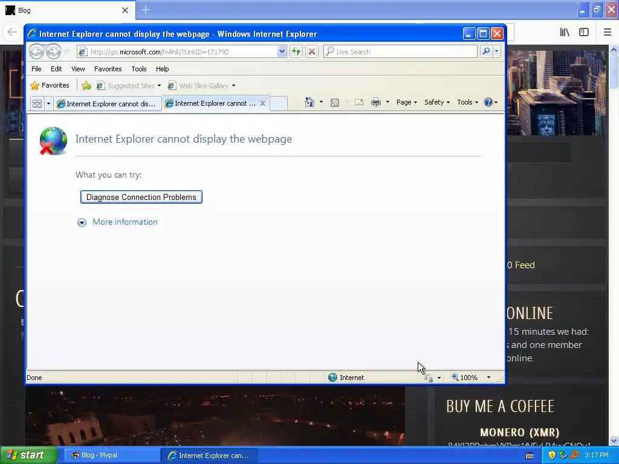
Task: Click the orange magnifier tray icon
Action: pyautogui.click(x=575, y=456)
